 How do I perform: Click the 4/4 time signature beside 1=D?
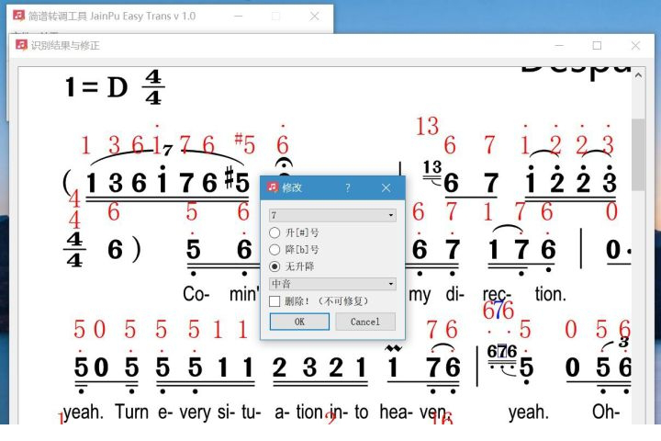click(x=153, y=87)
